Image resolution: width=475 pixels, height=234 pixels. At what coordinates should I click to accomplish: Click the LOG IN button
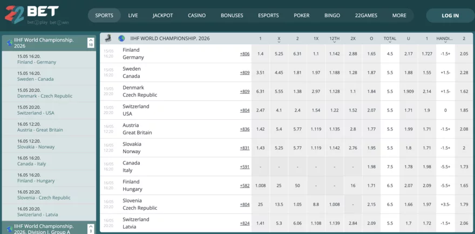click(450, 16)
